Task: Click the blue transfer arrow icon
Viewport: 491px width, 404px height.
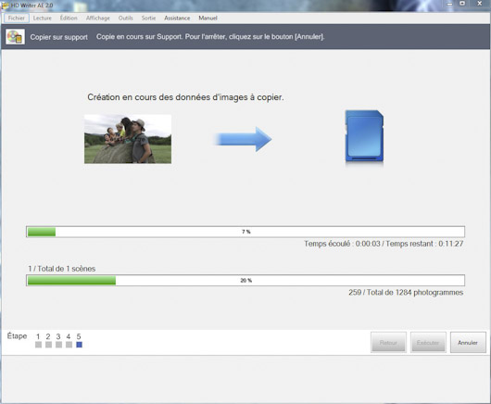Action: (243, 139)
